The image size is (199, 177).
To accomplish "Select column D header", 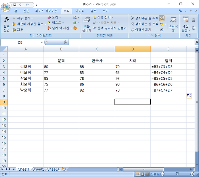I will [x=133, y=49].
